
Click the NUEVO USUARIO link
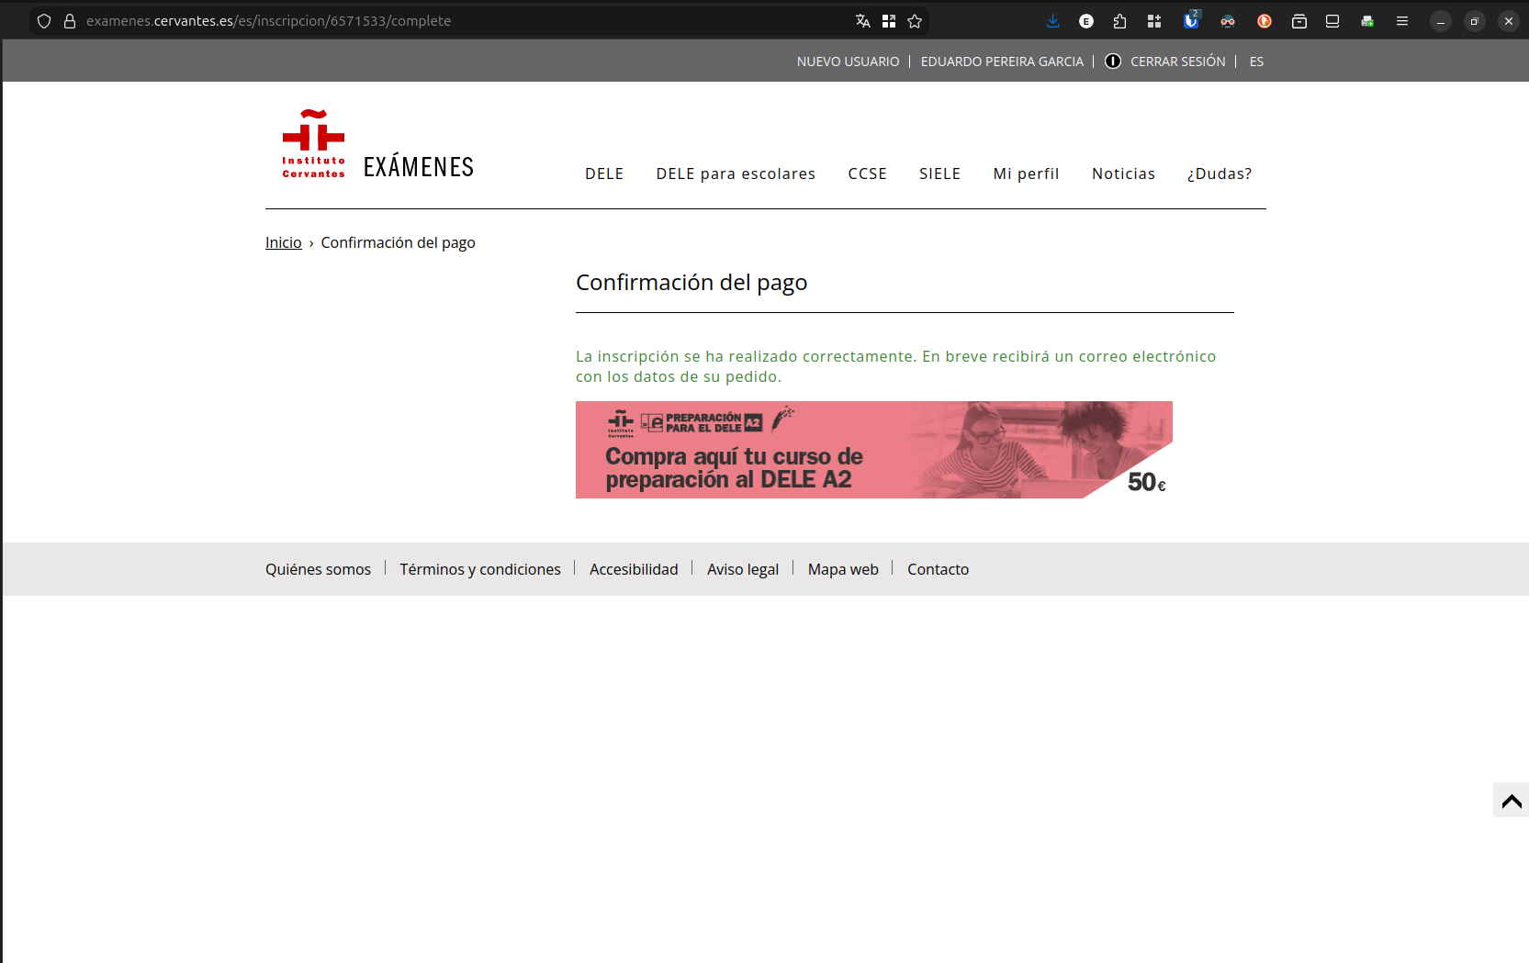[x=848, y=62]
